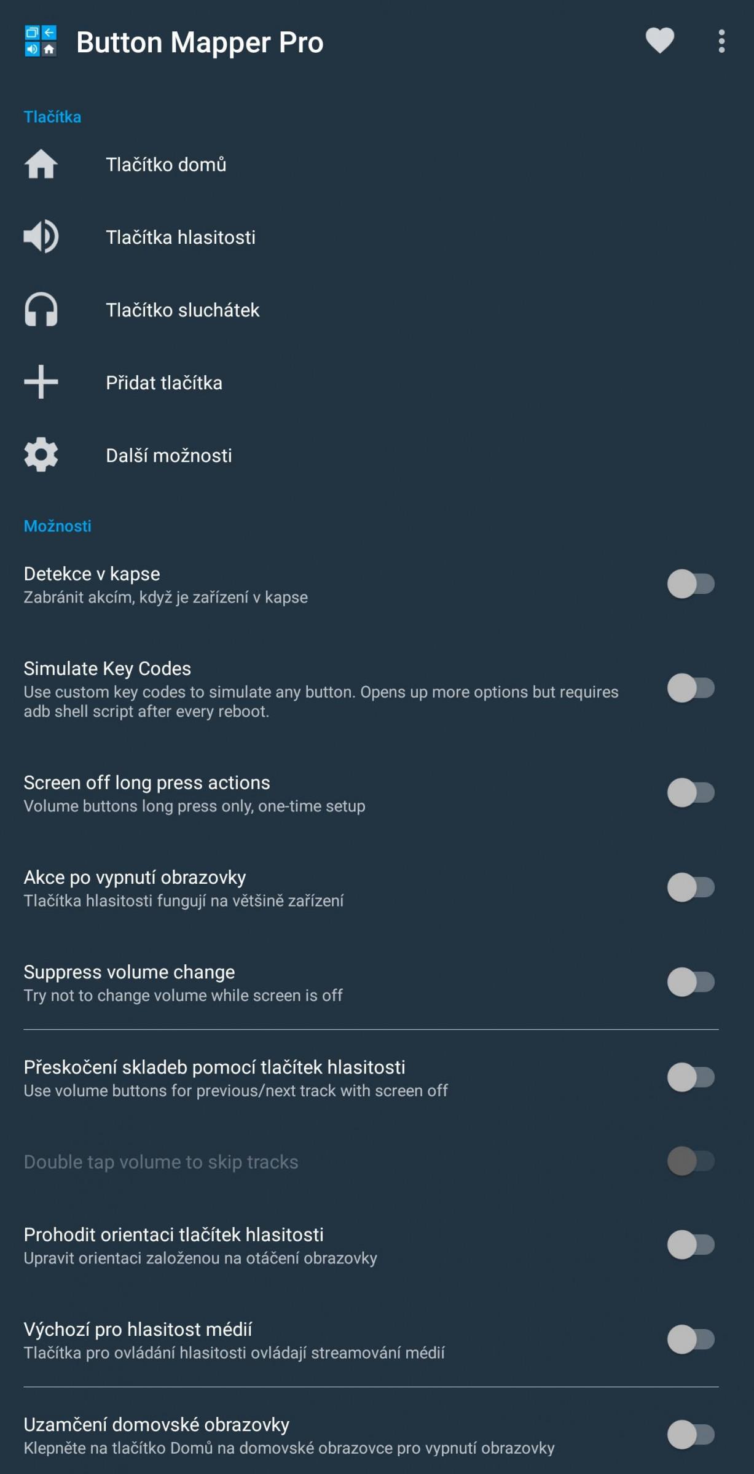Open the Tlačítko sluchátek entry

pyautogui.click(x=377, y=310)
